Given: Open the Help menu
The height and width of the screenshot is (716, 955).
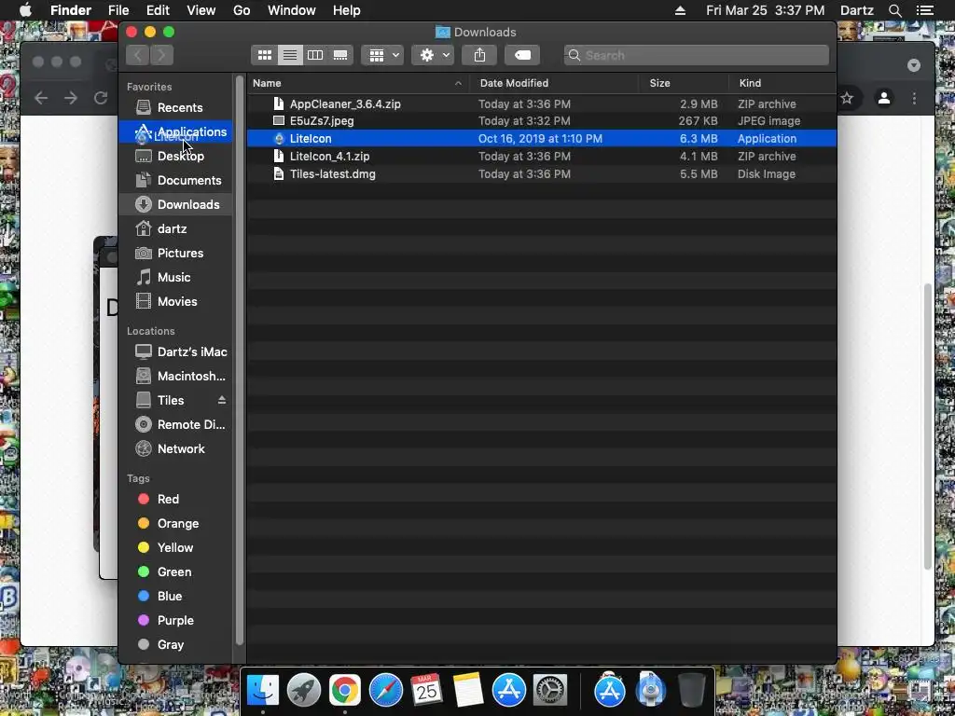Looking at the screenshot, I should coord(347,10).
